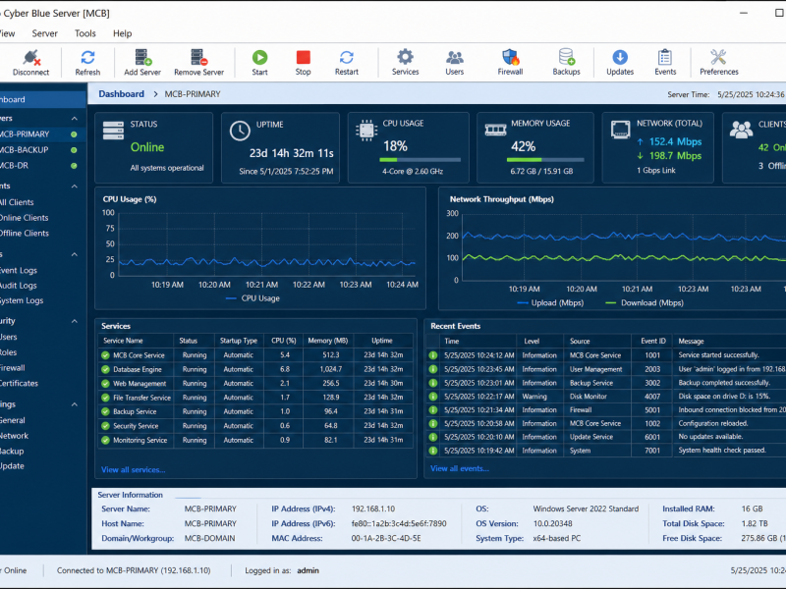Screen dimensions: 786x589
Task: Open Audit Logs in the sidebar
Action: [x=19, y=286]
